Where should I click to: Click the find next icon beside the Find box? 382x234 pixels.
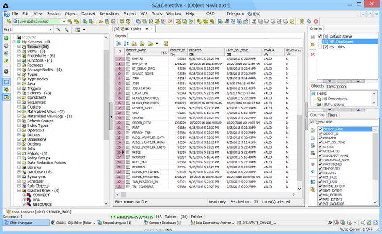tap(59, 30)
